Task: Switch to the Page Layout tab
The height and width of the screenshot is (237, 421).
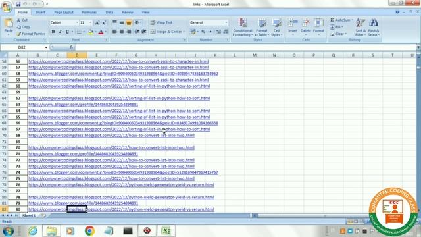Action: [x=64, y=12]
